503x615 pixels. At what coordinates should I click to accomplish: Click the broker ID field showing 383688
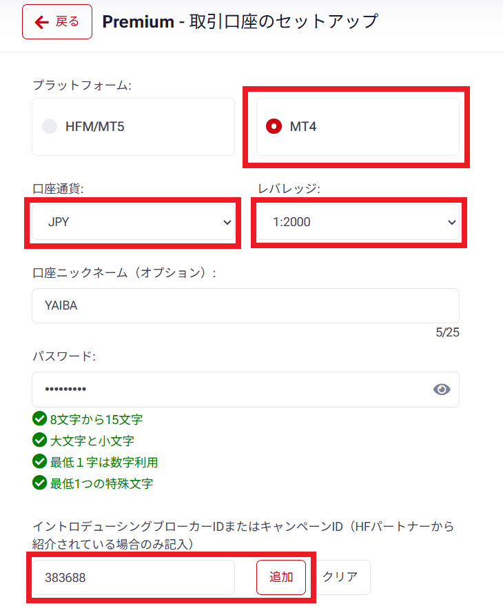coord(133,577)
